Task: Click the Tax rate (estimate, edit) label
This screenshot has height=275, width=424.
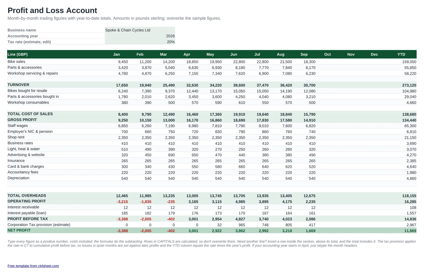Action: coord(29,42)
